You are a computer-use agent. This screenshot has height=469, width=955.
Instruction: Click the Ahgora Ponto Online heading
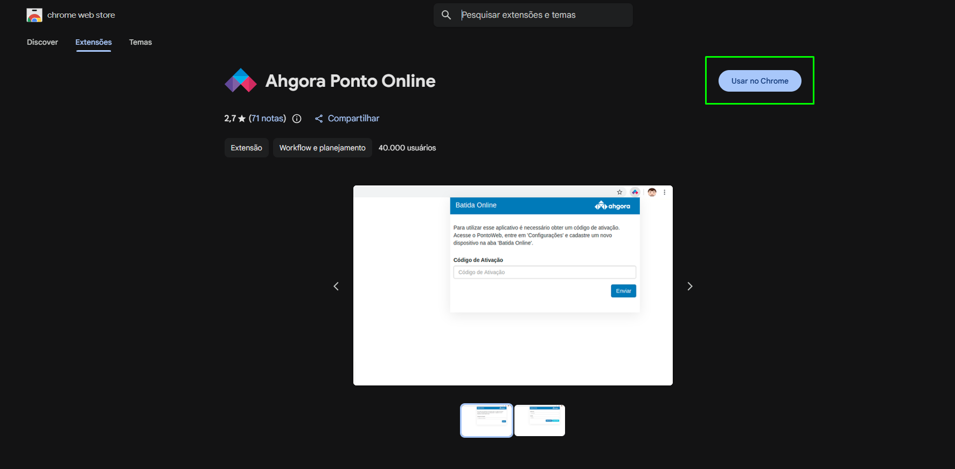pyautogui.click(x=351, y=81)
